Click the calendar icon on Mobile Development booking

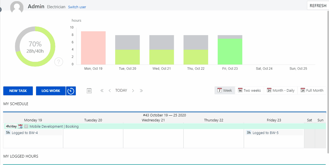click(x=21, y=126)
